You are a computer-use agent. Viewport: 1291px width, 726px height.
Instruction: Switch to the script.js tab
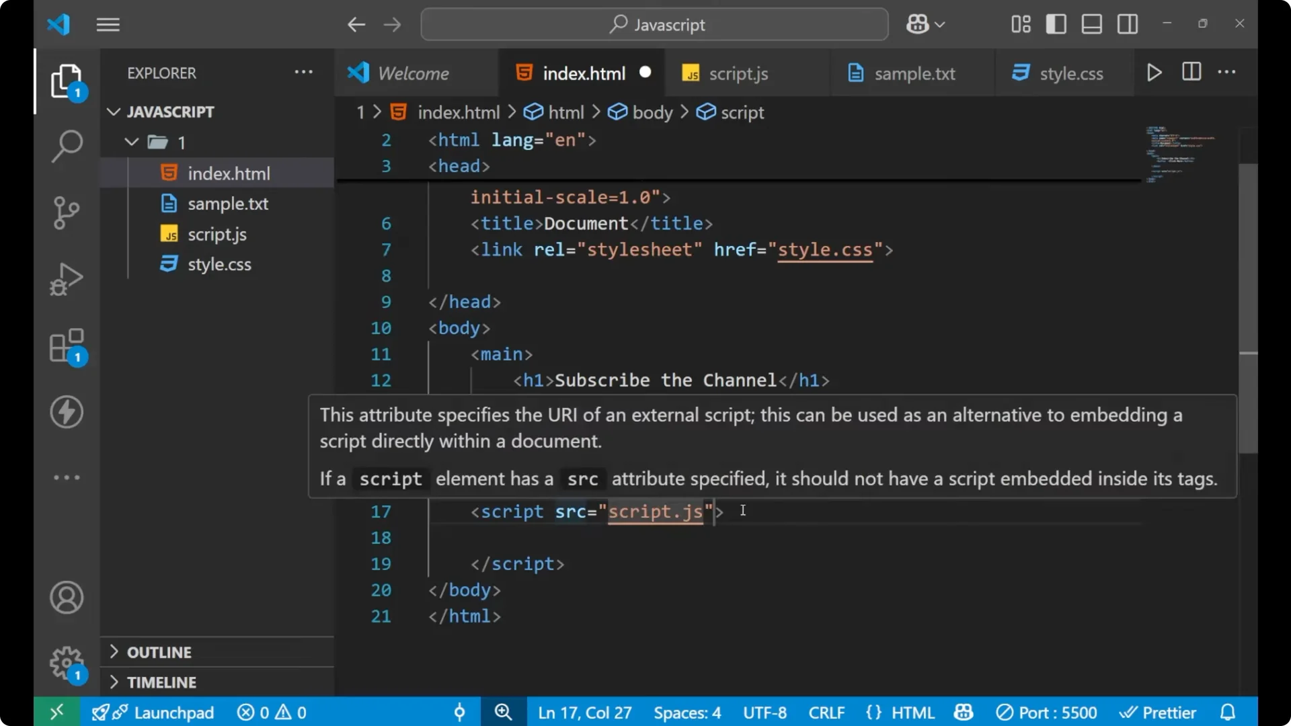click(x=740, y=73)
